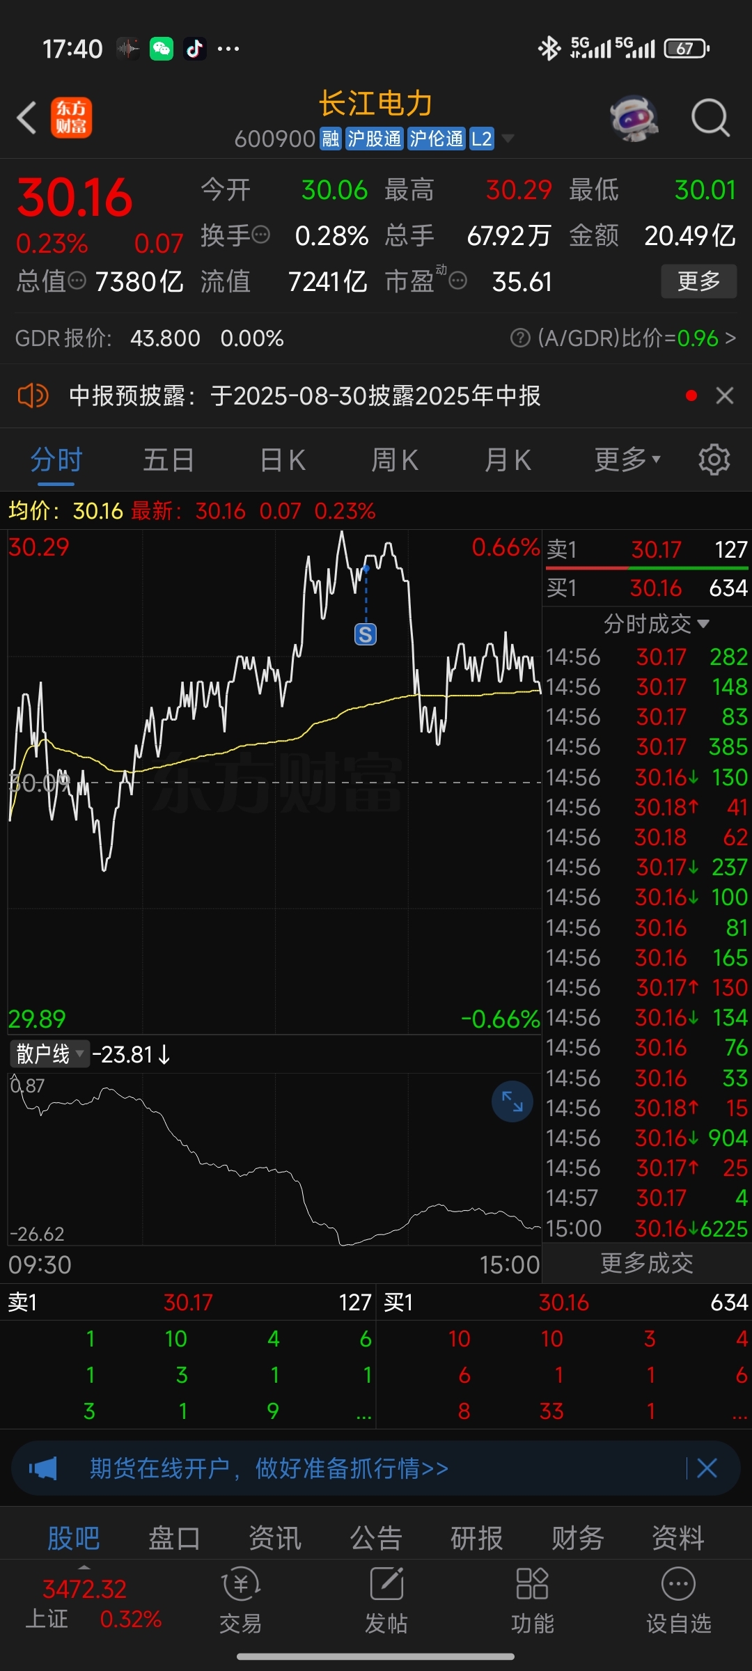Image resolution: width=752 pixels, height=1671 pixels.
Task: Open the 东方财富 app logo
Action: (71, 118)
